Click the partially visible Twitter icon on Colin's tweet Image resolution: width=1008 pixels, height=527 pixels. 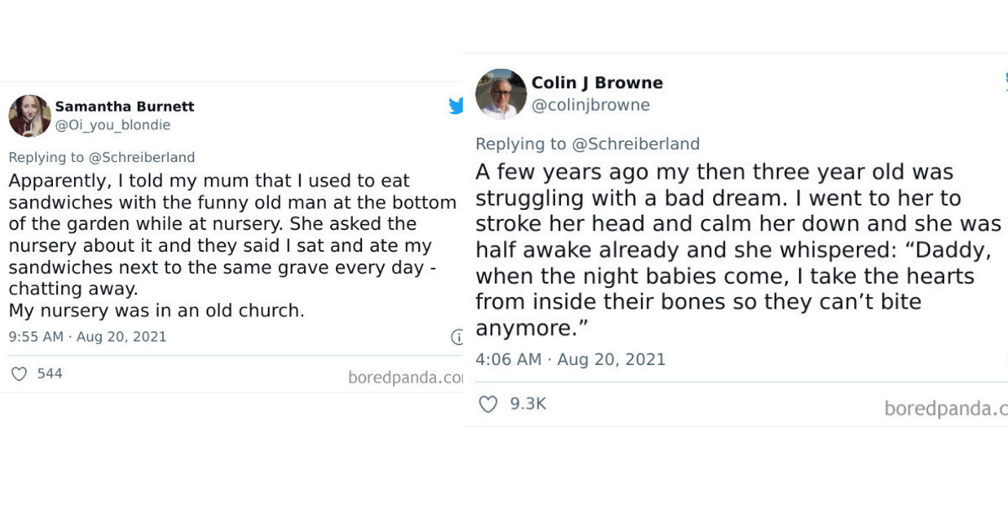click(1005, 81)
